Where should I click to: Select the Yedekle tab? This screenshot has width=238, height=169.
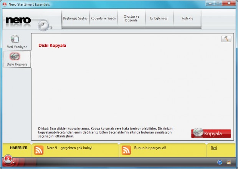pos(187,18)
